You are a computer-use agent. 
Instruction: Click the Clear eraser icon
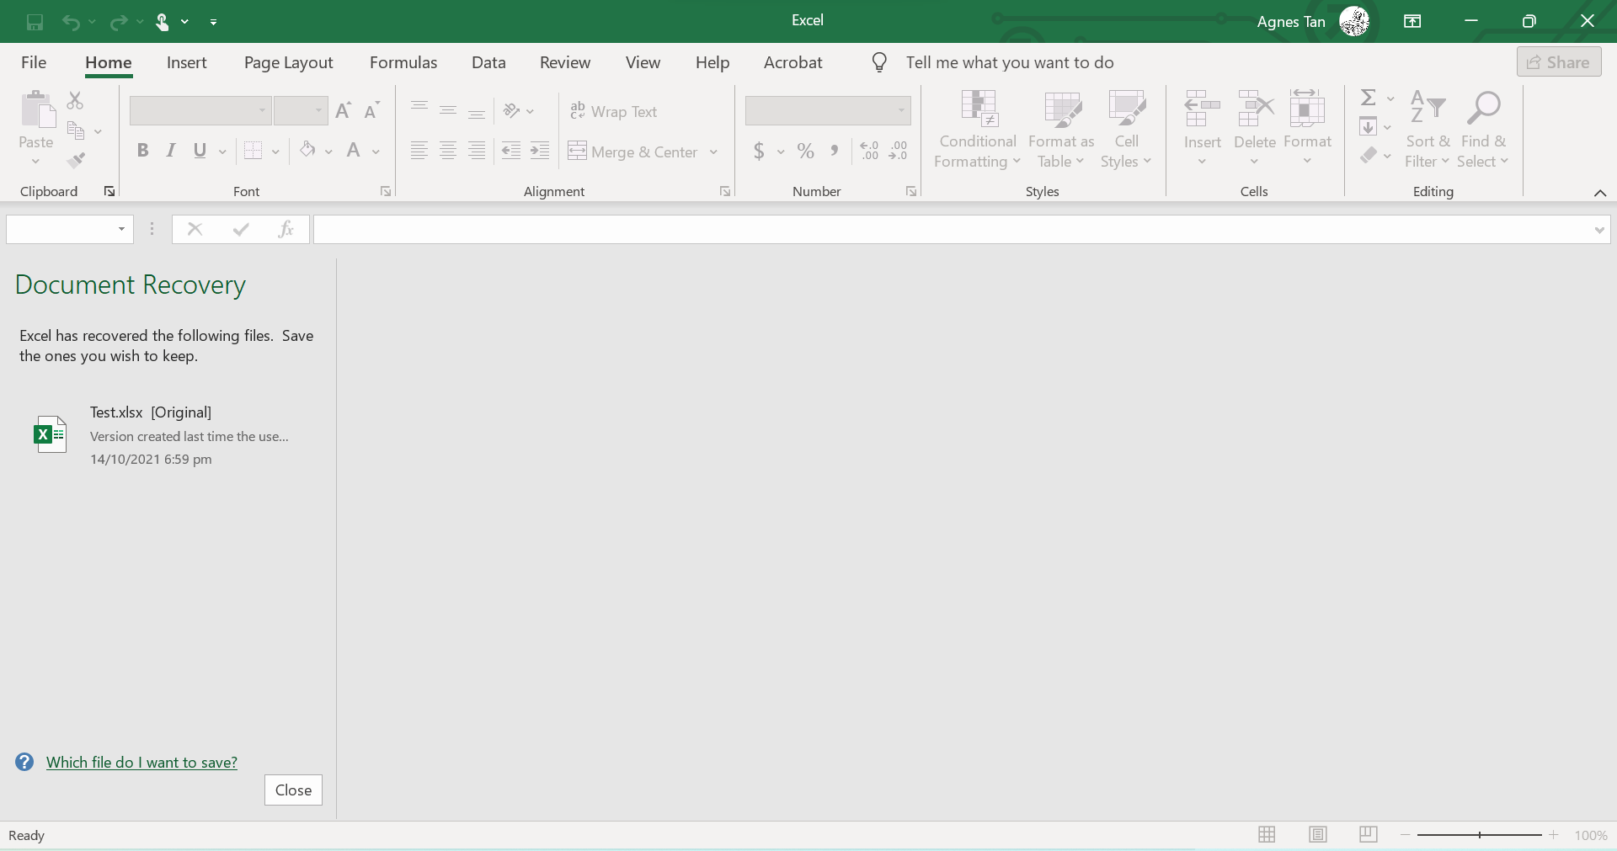click(x=1369, y=155)
